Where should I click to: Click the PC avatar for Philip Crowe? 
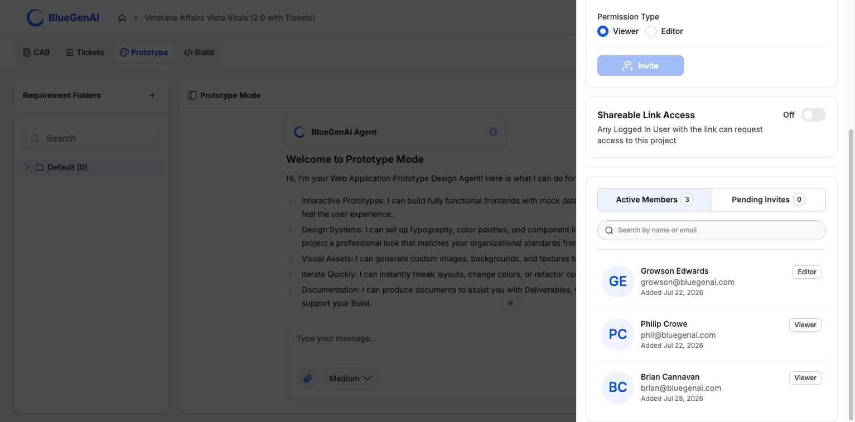(618, 334)
